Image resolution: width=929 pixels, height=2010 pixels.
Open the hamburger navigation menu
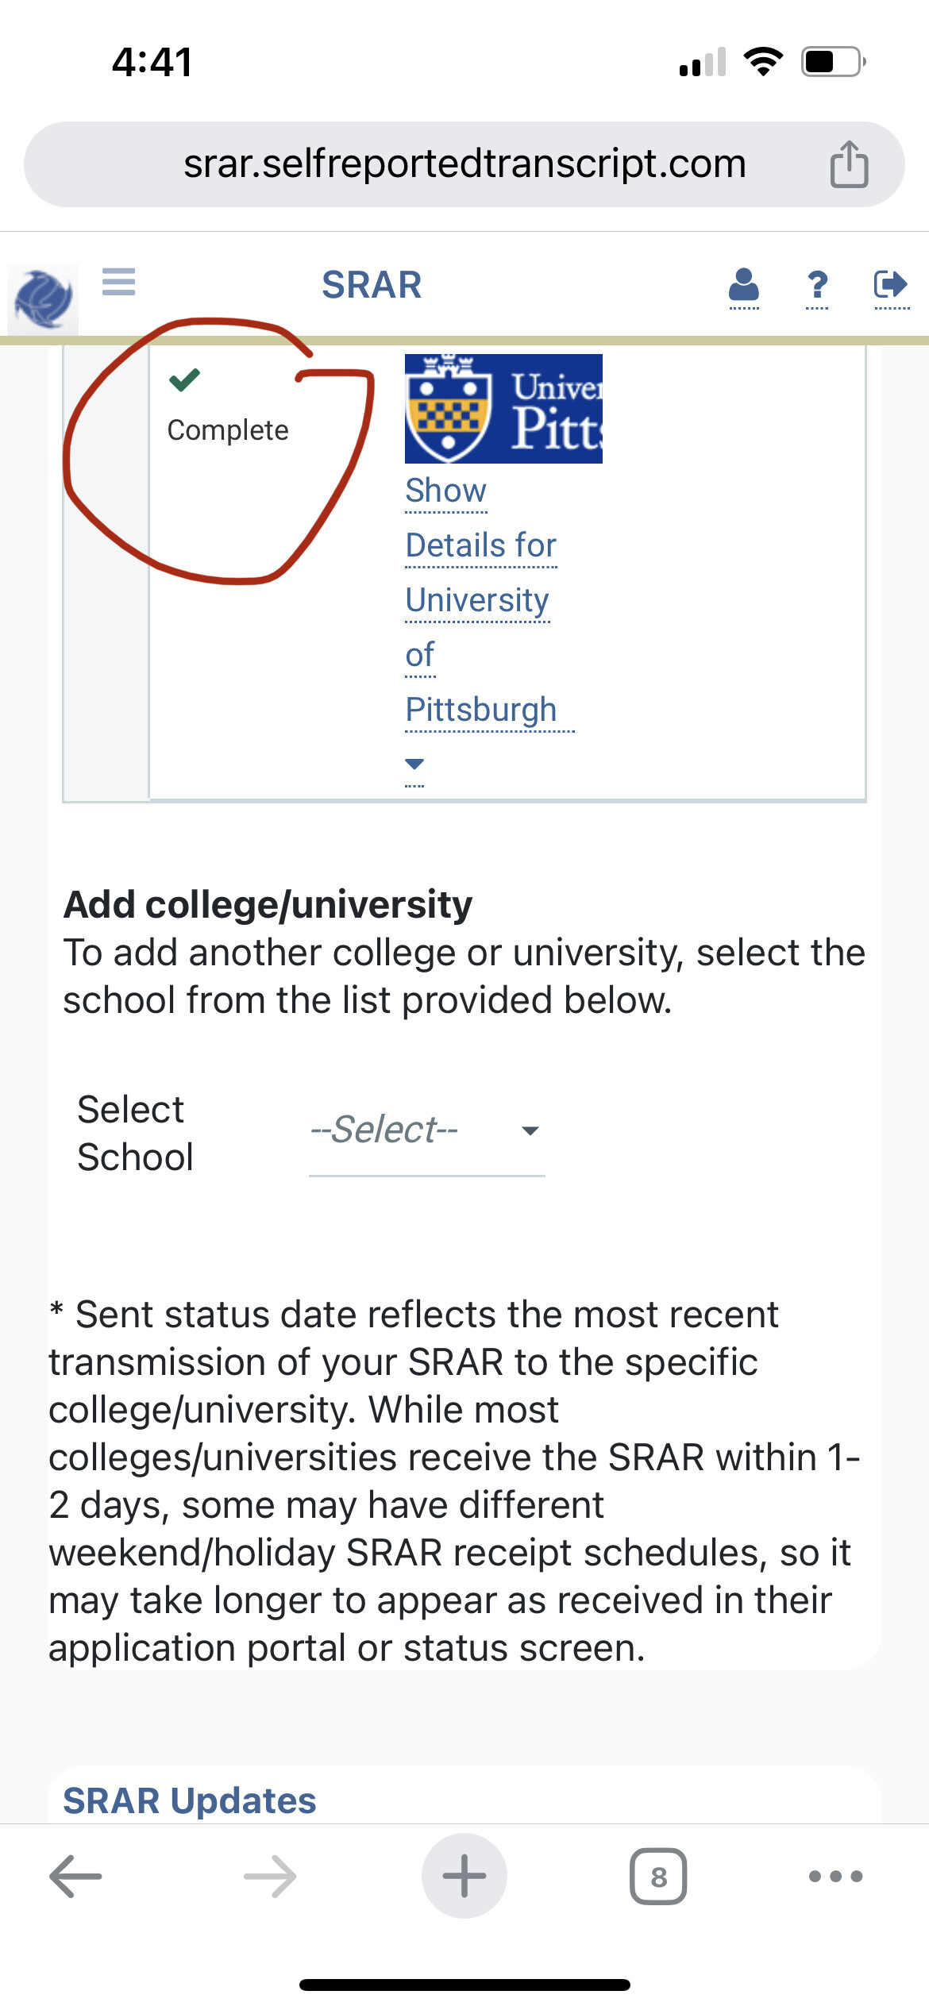tap(119, 282)
